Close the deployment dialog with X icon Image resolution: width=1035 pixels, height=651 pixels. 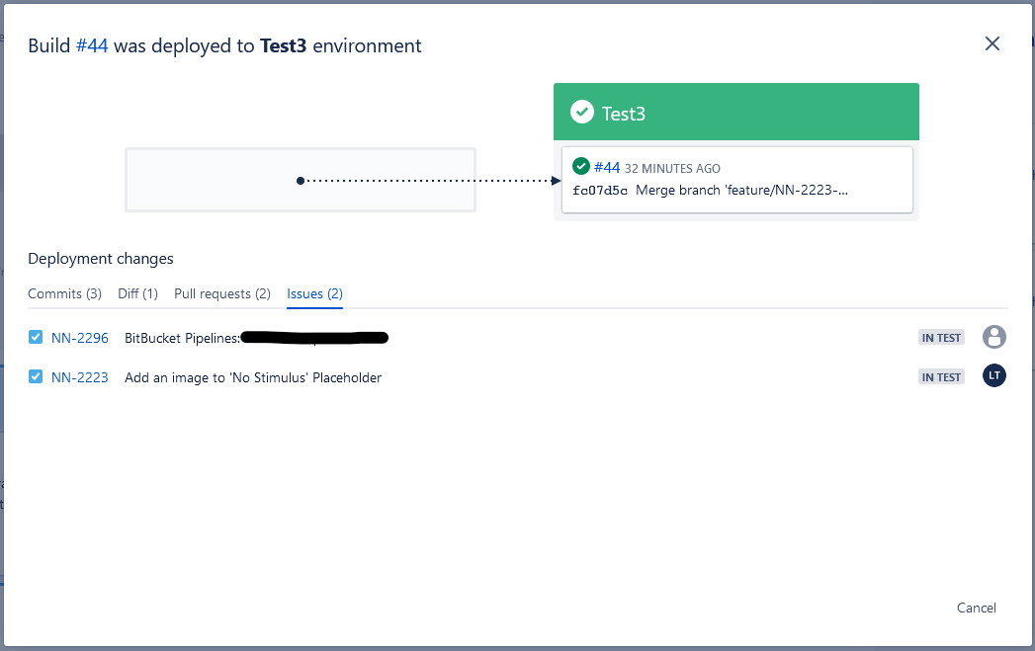[992, 44]
